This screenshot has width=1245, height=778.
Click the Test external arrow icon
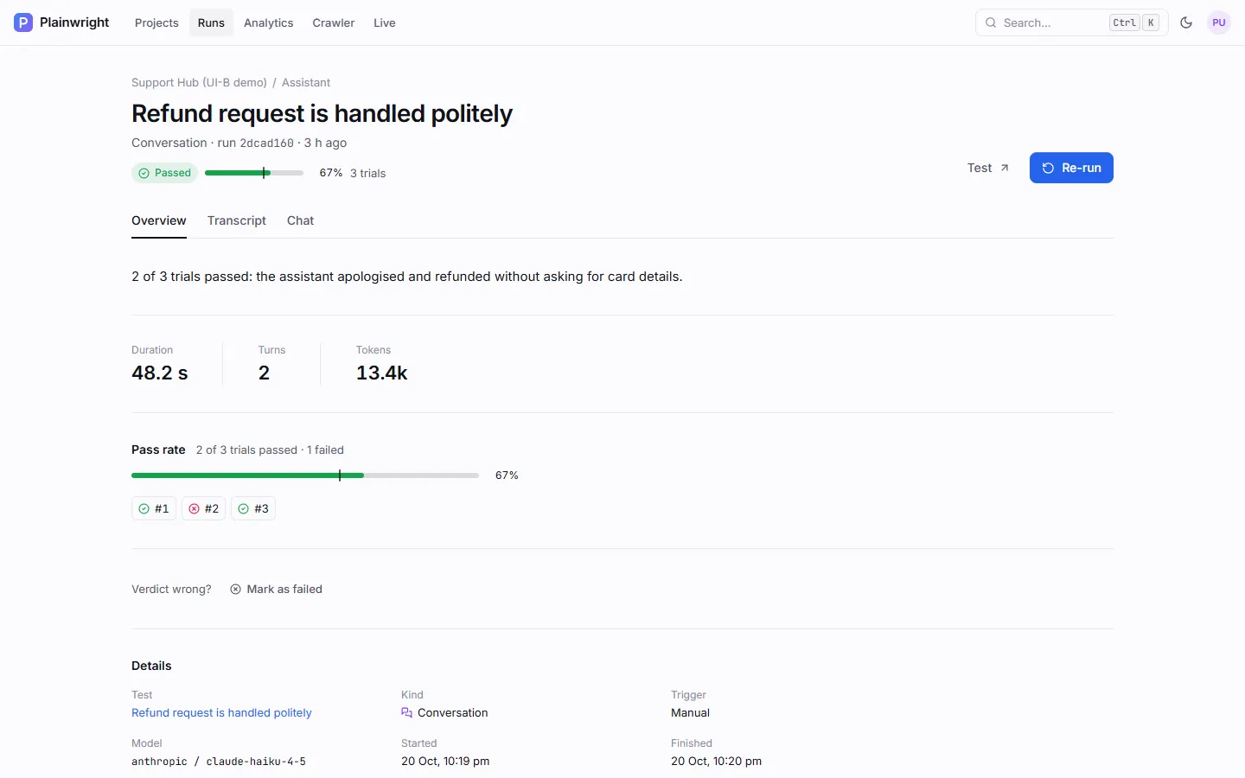click(x=1005, y=168)
